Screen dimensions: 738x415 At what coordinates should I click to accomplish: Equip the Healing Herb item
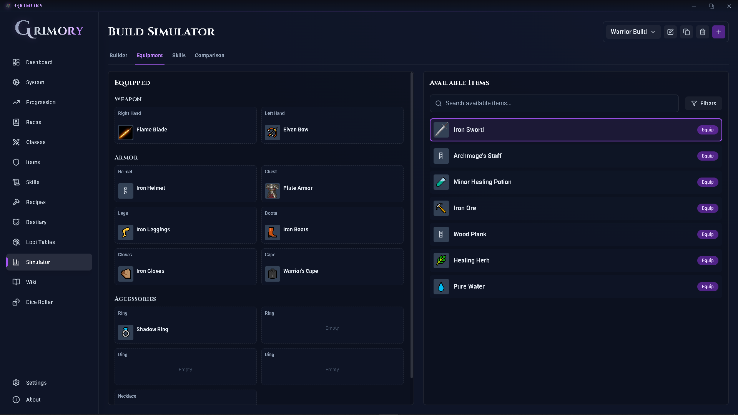[707, 261]
